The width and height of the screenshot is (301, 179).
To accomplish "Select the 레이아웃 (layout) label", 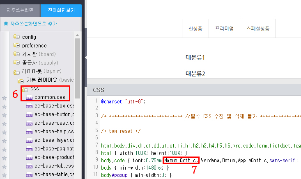I will tap(42, 71).
